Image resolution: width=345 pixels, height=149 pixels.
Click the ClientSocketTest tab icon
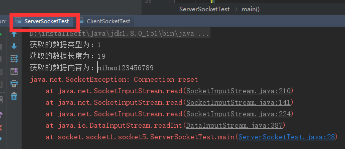82,21
